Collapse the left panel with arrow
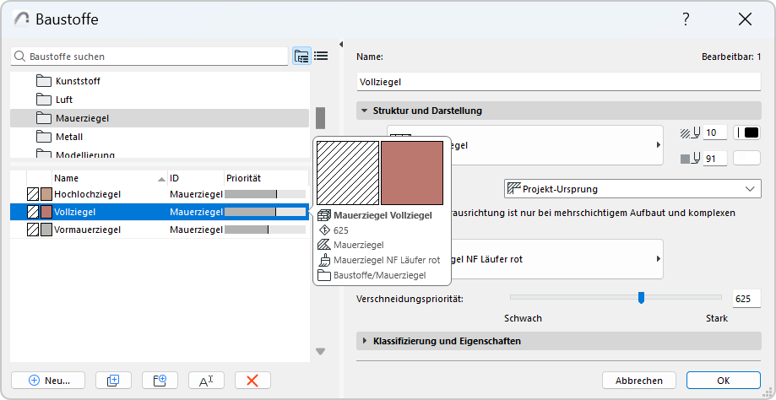The width and height of the screenshot is (776, 400). click(x=341, y=45)
